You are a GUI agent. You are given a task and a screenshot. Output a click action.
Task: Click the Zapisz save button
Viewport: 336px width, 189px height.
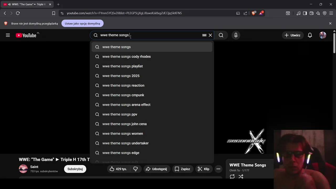183,169
